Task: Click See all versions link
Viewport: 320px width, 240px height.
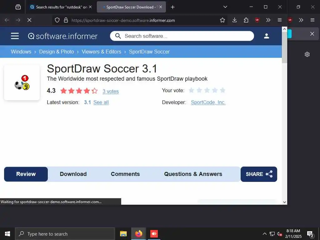Action: (101, 102)
